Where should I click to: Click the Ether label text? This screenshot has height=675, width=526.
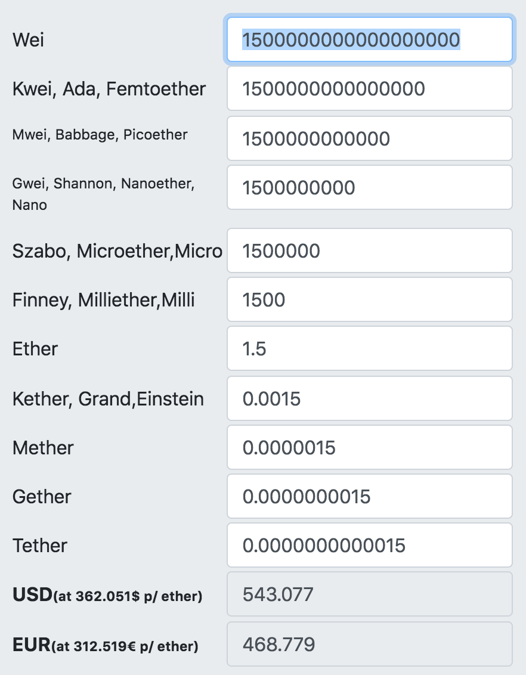pos(35,349)
